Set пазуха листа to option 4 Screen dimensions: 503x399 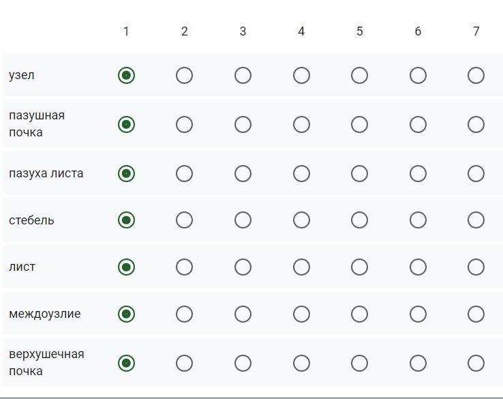[301, 173]
